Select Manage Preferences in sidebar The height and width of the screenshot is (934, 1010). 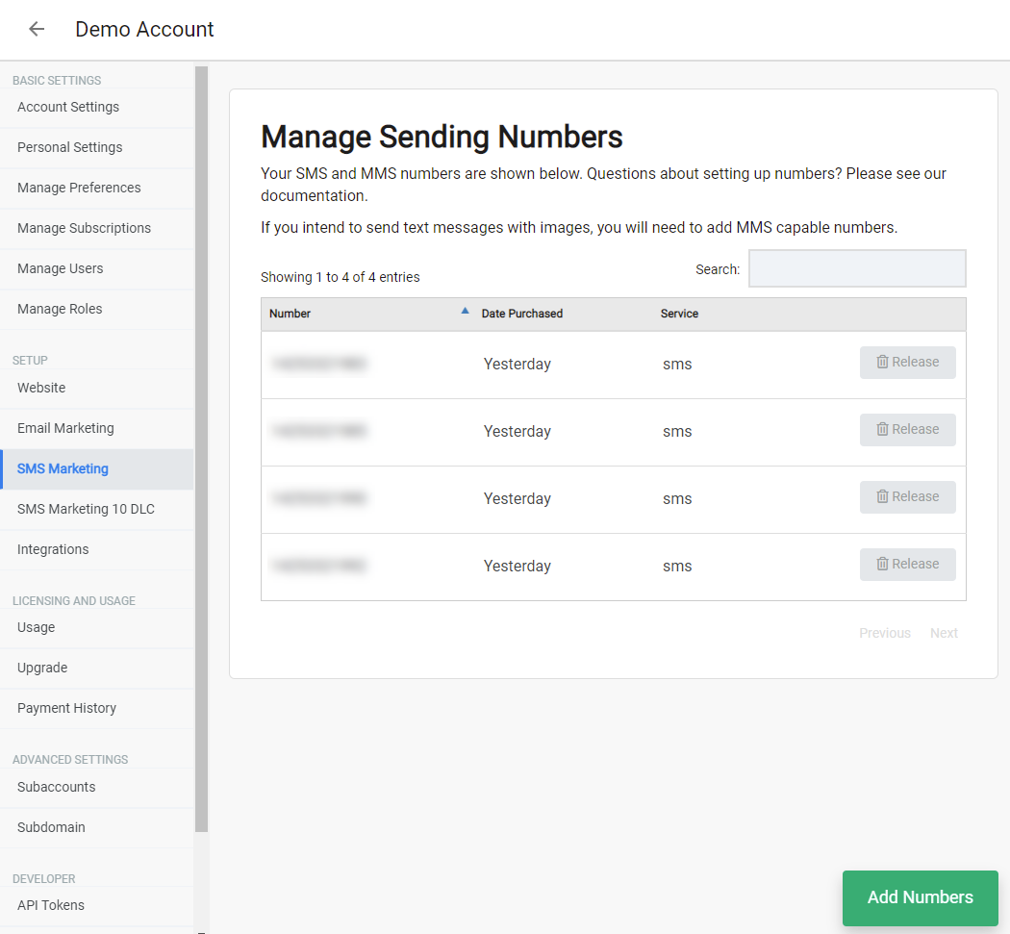pos(96,189)
